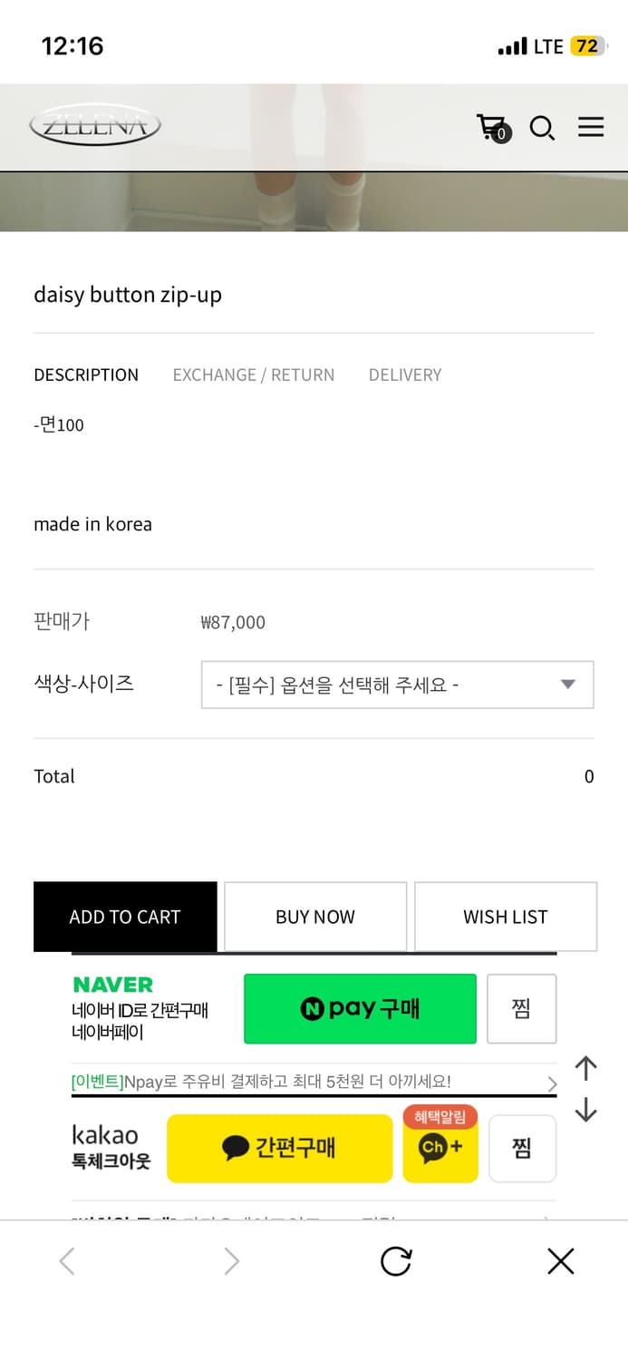This screenshot has width=628, height=1360.
Task: Open the shopping cart icon
Action: coord(490,128)
